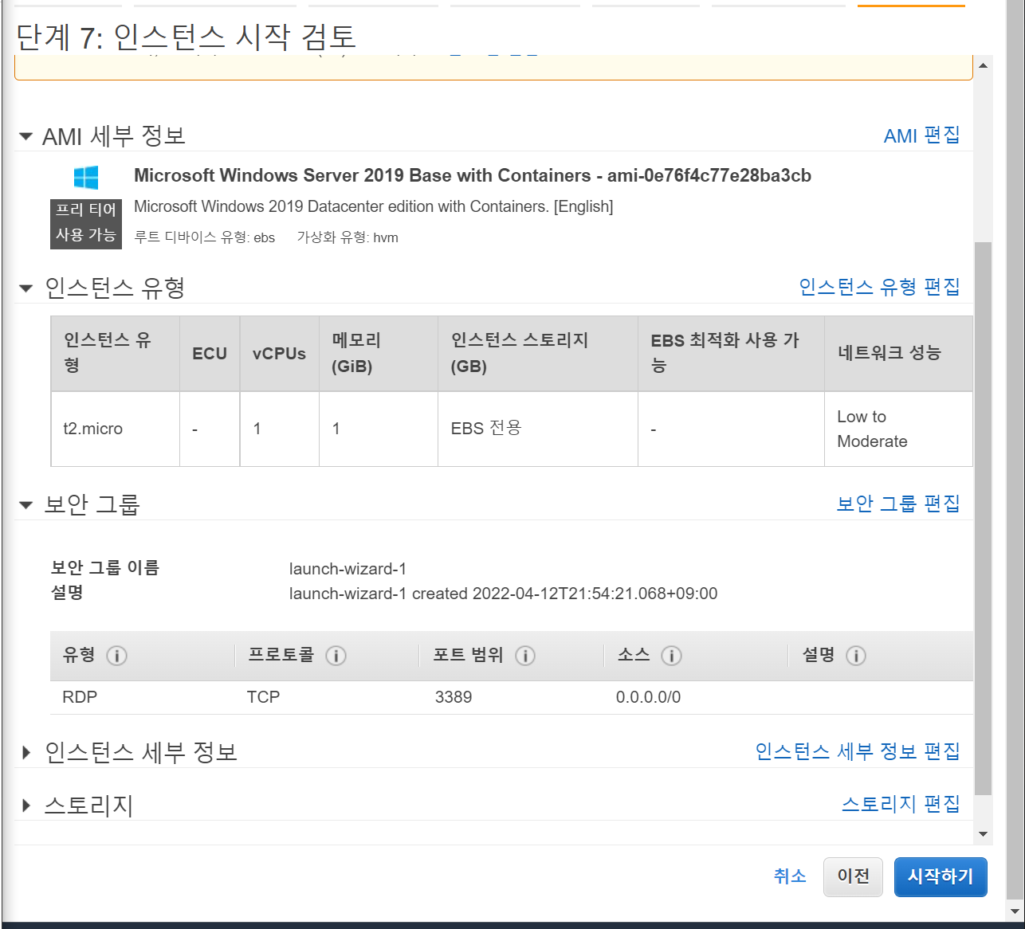Click info icon next to 포트 범위 column

524,656
